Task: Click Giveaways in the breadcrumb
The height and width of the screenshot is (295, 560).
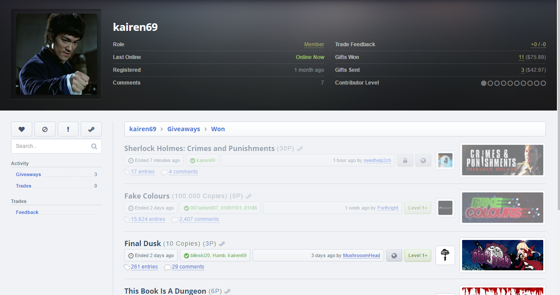Action: 184,129
